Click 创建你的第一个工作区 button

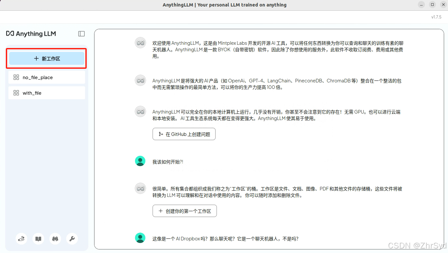185,211
